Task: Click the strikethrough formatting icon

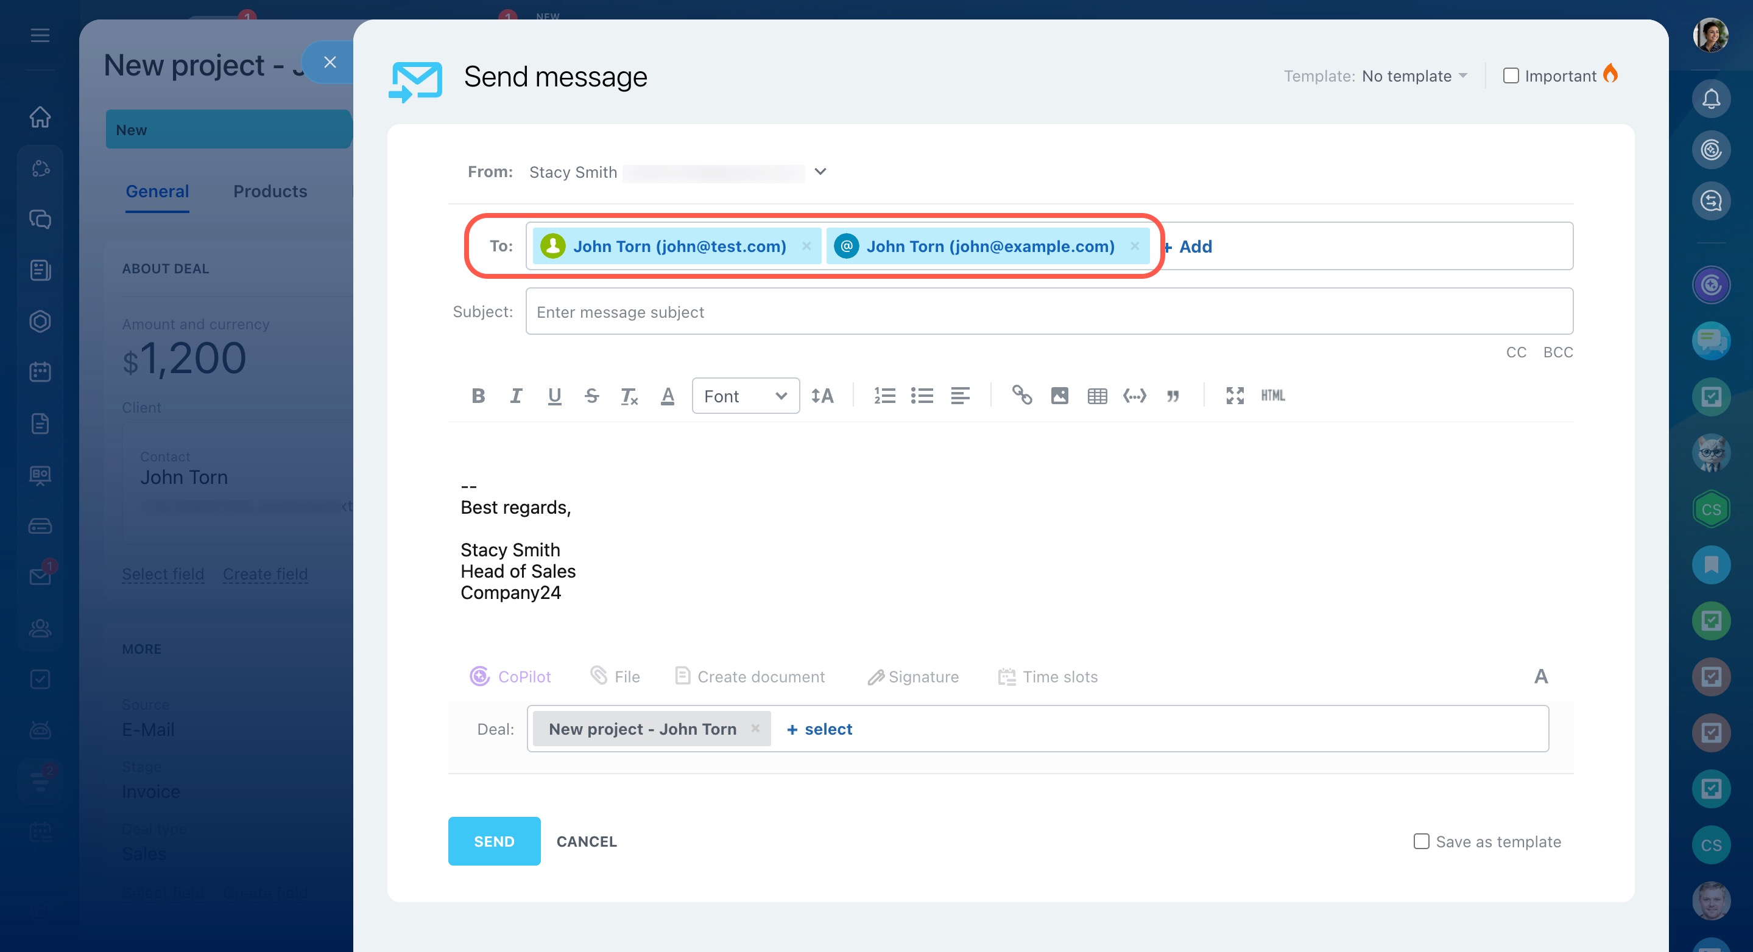Action: (x=591, y=396)
